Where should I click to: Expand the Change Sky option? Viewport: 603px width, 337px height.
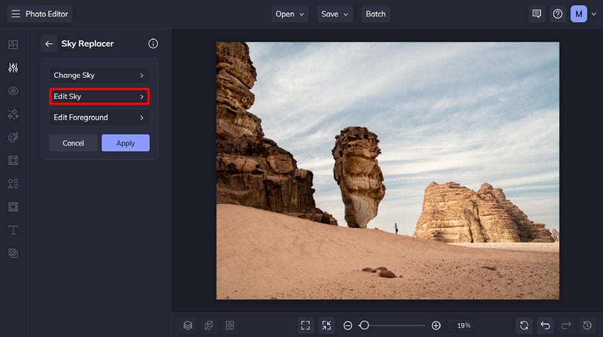pos(99,75)
